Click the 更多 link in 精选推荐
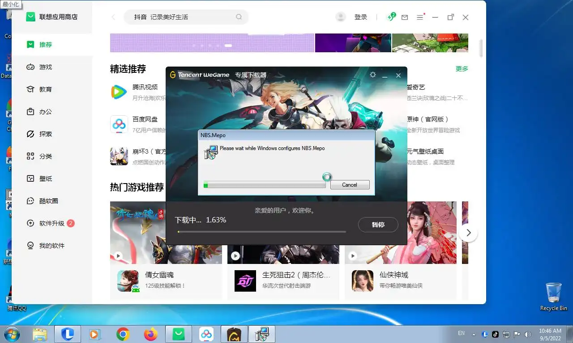The image size is (573, 343). click(x=462, y=69)
